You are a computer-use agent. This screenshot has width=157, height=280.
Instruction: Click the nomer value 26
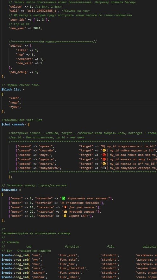32,216
